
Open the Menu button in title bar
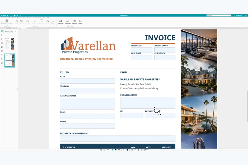(x=4, y=15)
